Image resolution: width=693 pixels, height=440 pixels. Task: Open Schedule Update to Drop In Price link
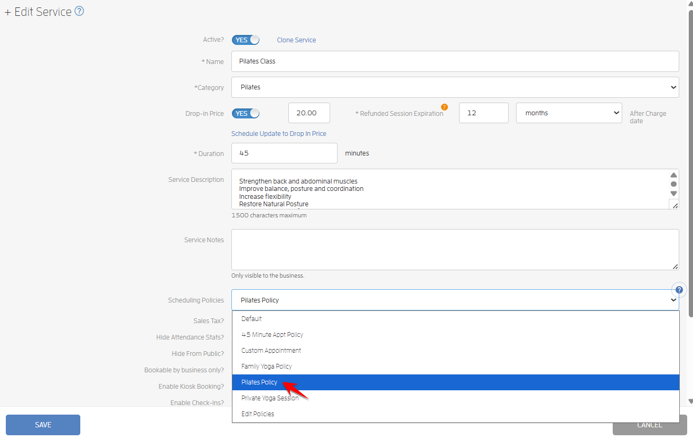coord(279,133)
